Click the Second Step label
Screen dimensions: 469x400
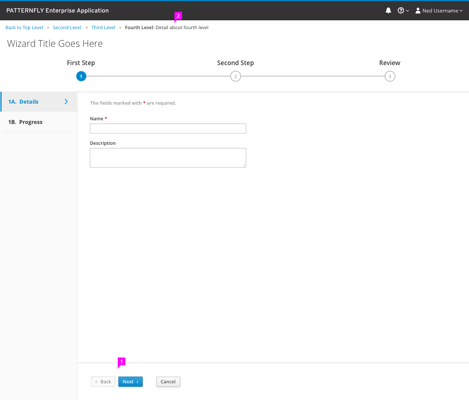coord(236,63)
